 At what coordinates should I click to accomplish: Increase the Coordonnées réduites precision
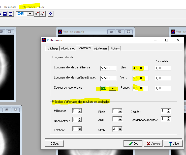[168, 118]
